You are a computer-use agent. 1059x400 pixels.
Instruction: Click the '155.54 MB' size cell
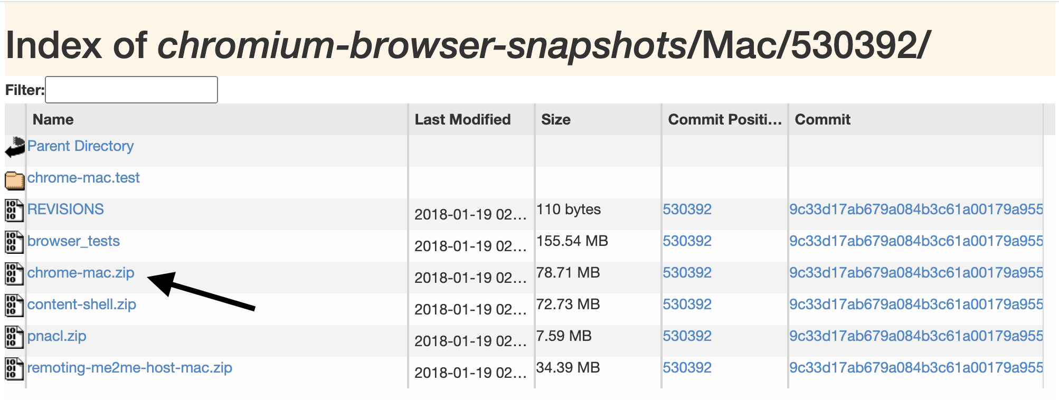(x=572, y=241)
